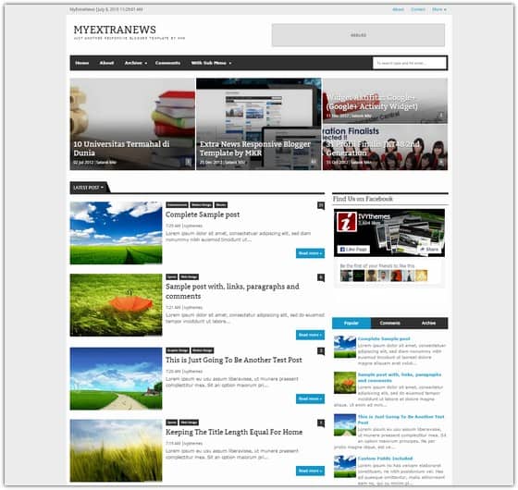Open the Comments menu item
Screen dimensions: 518x490
pos(167,63)
